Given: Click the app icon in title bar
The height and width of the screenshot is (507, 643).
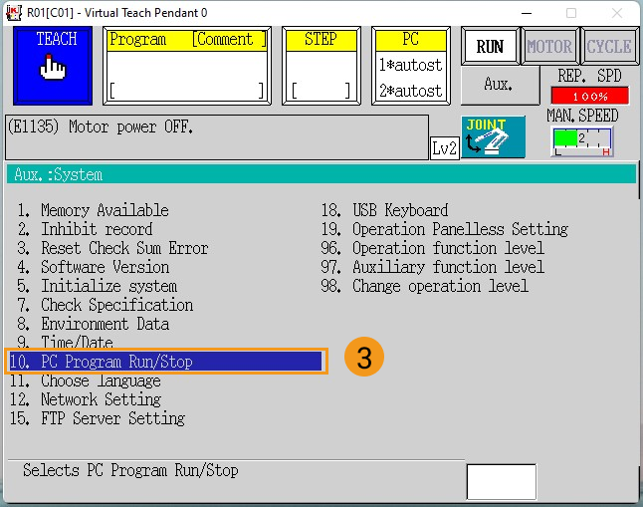Looking at the screenshot, I should [x=14, y=13].
